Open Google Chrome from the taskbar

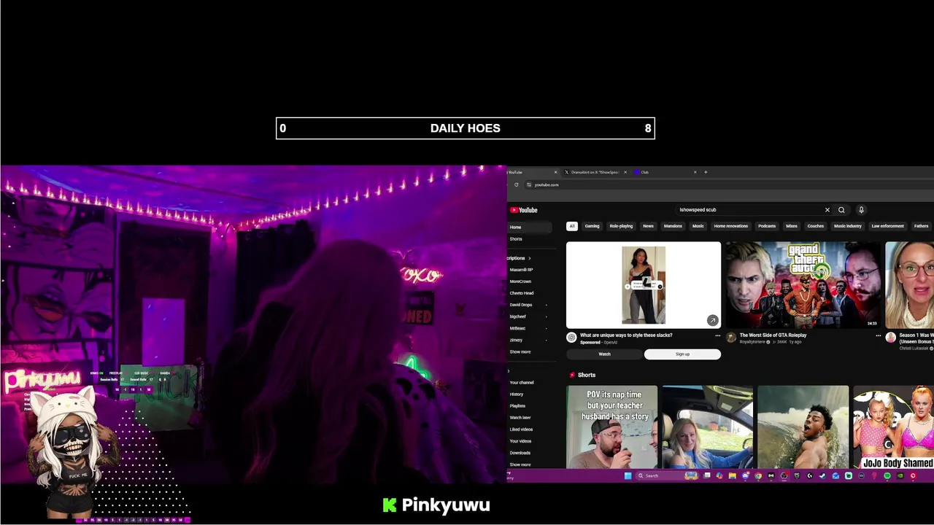758,476
